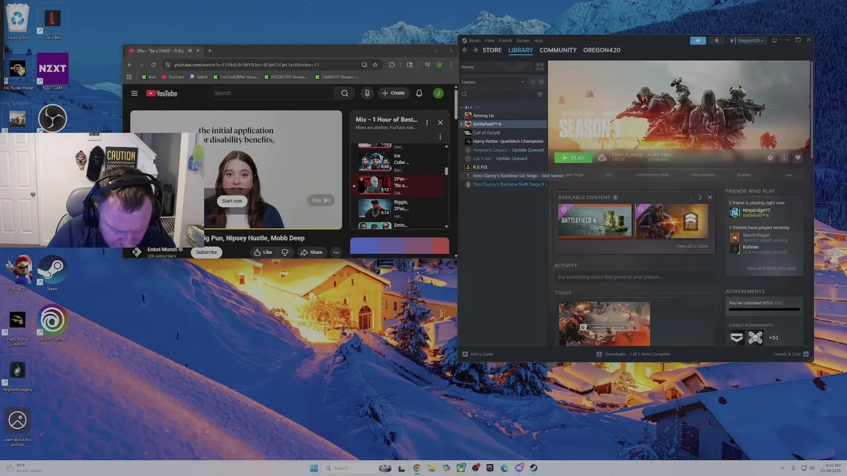Open Chrome extensions puzzle icon
The width and height of the screenshot is (847, 476).
[x=392, y=65]
